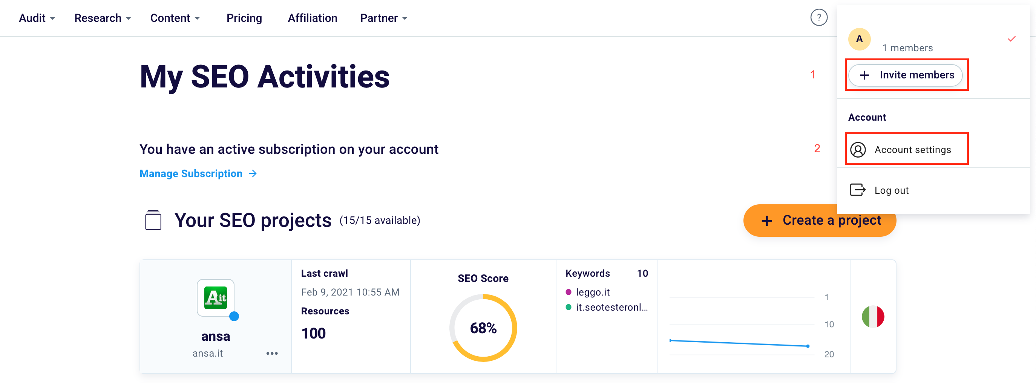This screenshot has width=1036, height=383.
Task: Click the Italian flag icon
Action: pos(872,317)
